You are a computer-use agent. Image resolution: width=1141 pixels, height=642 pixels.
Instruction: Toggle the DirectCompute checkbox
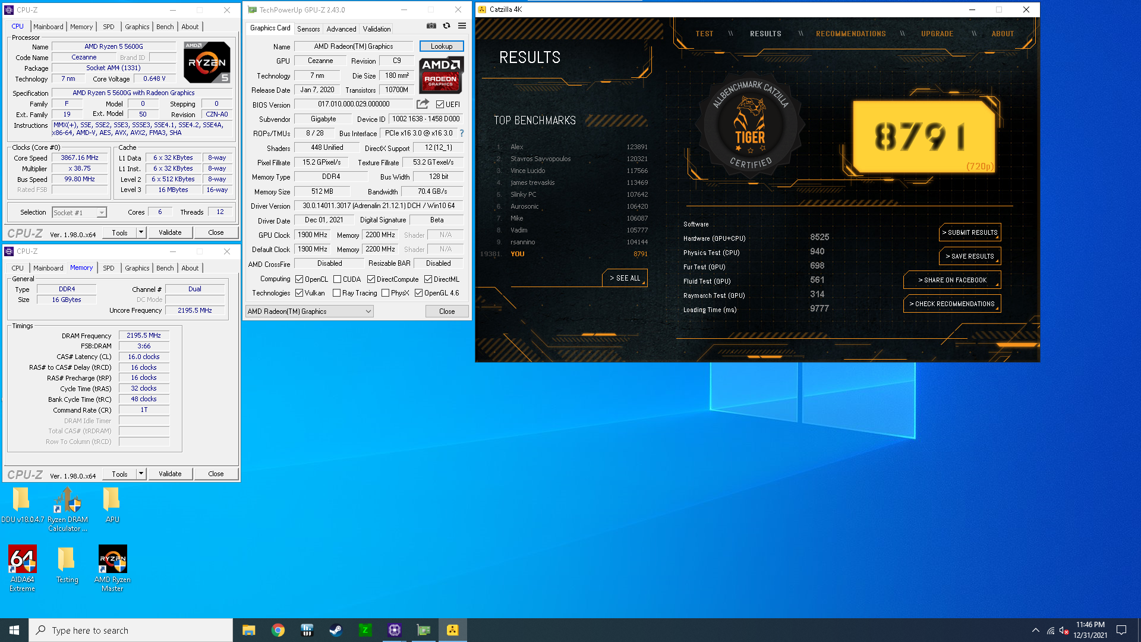point(371,279)
